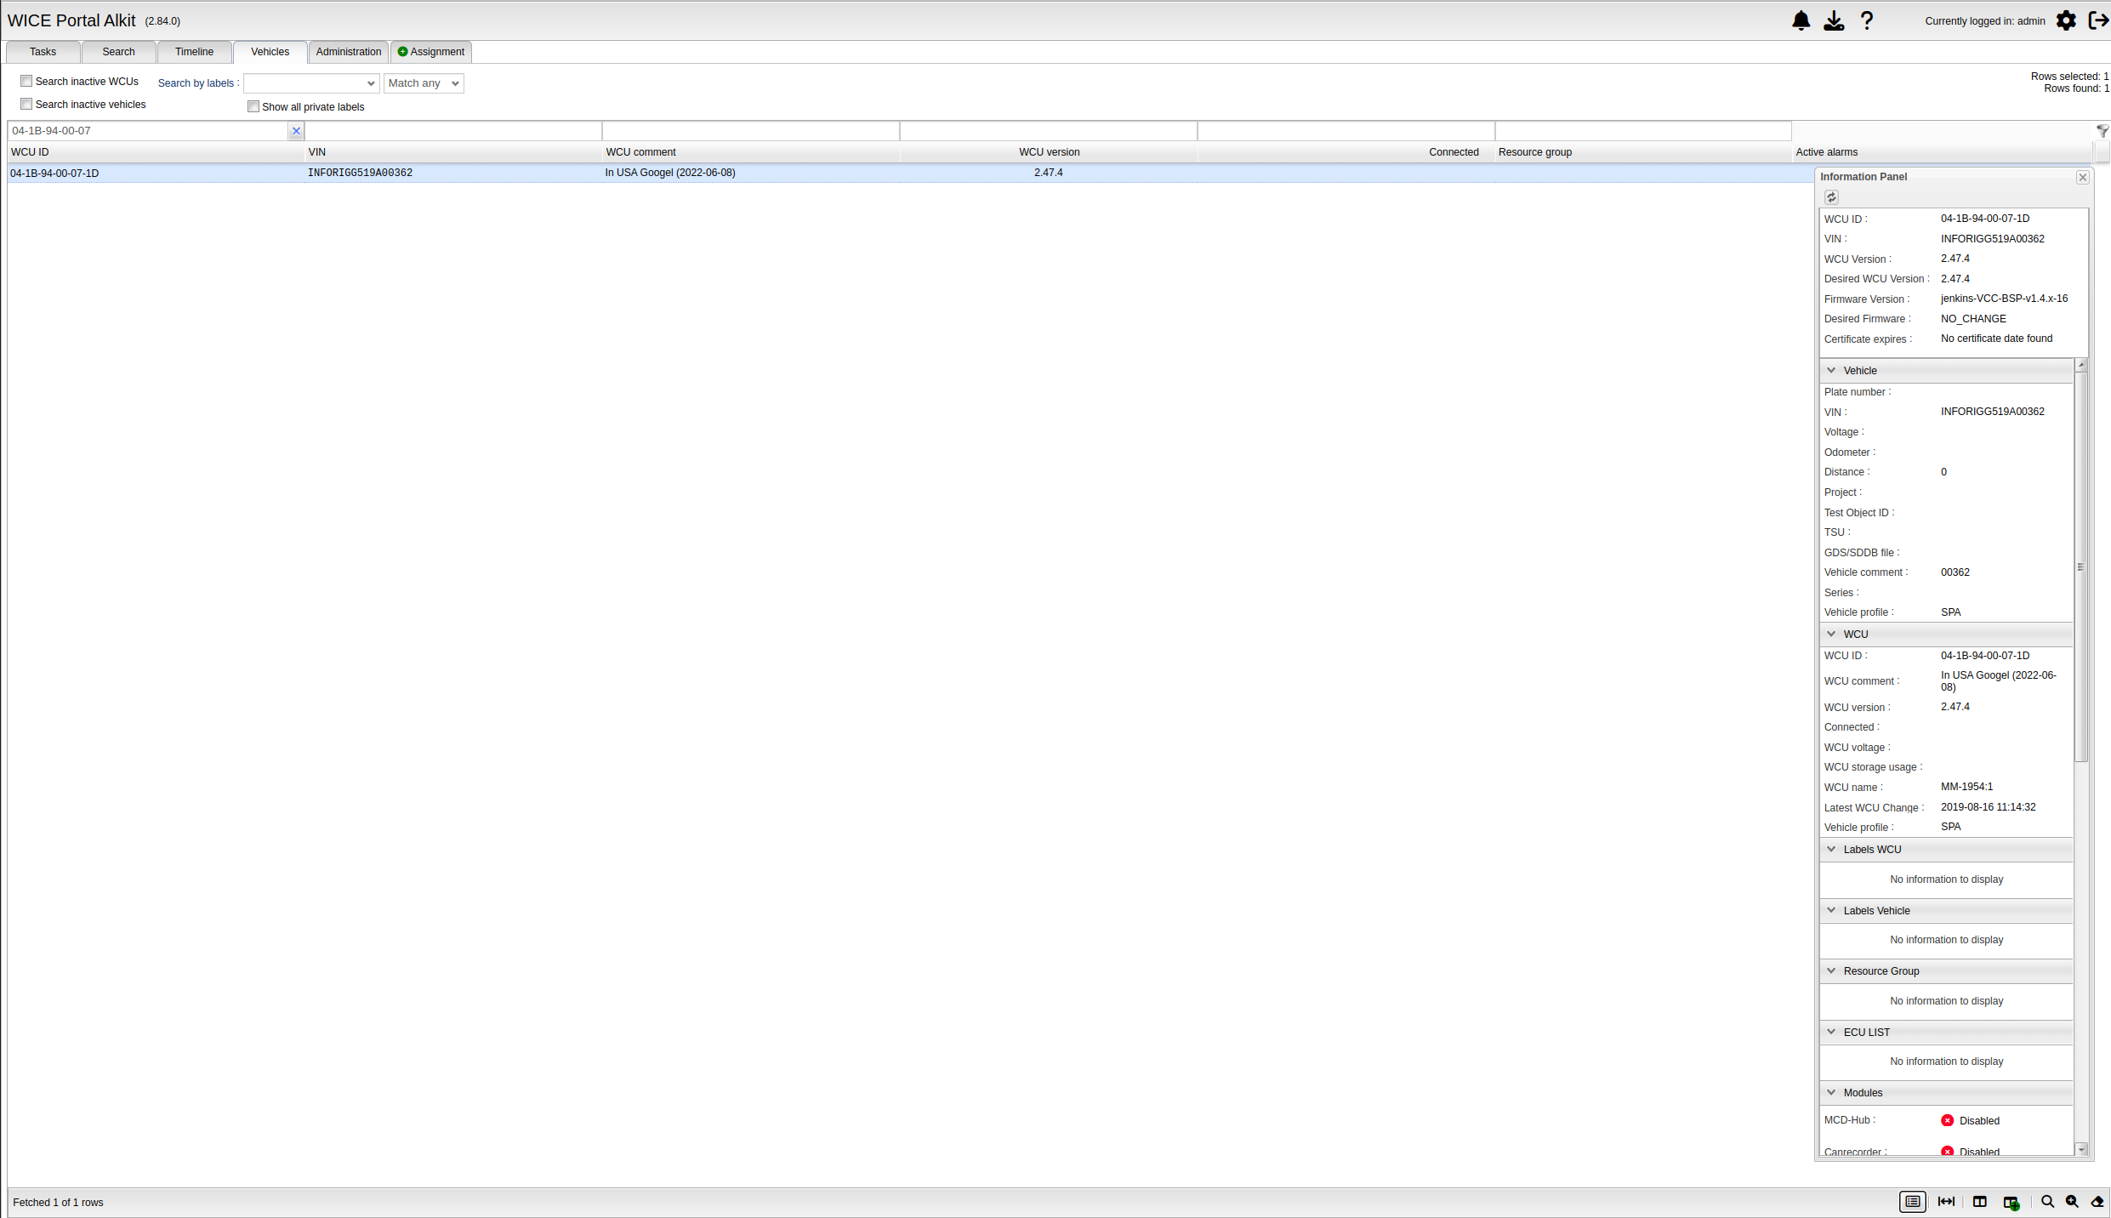Click the zoom-in magnifier icon
This screenshot has width=2111, height=1218.
pos(2073,1202)
